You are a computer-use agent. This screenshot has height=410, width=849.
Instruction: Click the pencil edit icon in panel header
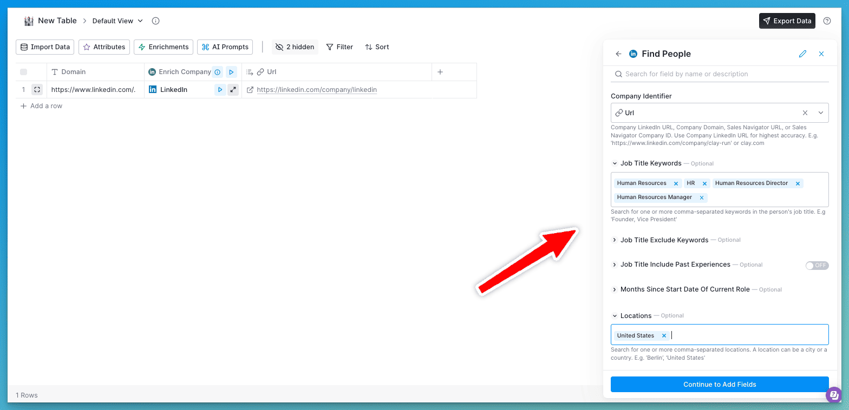click(802, 54)
